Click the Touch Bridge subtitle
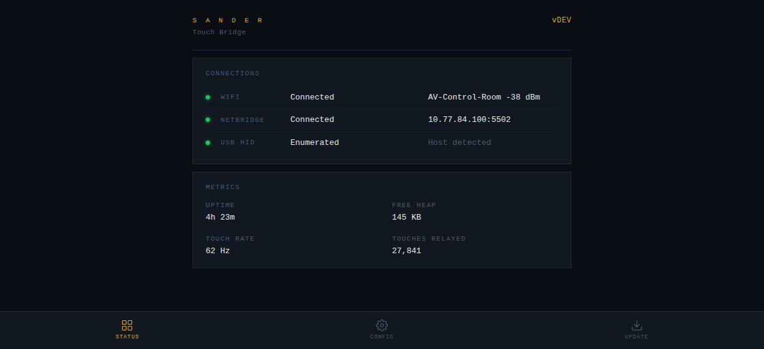The image size is (764, 349). pyautogui.click(x=219, y=32)
